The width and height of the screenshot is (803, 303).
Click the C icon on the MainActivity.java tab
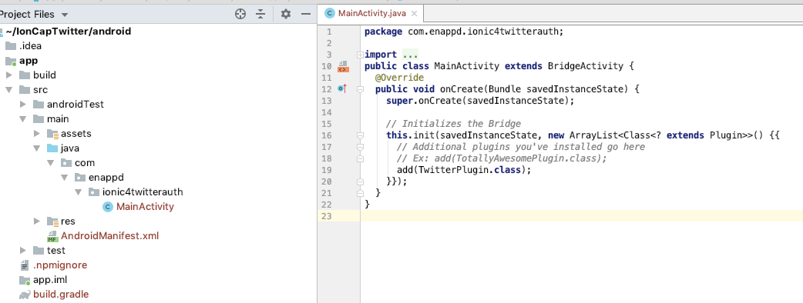click(x=331, y=14)
